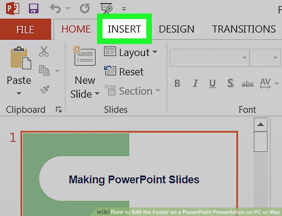Toggle Strikethrough abc formatting
This screenshot has width=282, height=216.
tap(248, 84)
